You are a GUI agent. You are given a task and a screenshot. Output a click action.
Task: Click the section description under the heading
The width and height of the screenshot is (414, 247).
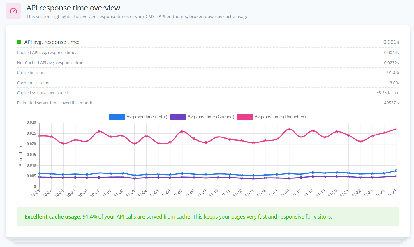coord(138,17)
